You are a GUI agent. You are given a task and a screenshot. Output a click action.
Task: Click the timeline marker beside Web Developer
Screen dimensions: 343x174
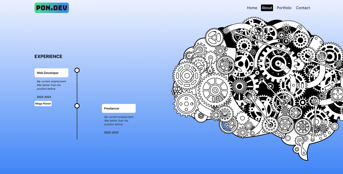tap(77, 70)
